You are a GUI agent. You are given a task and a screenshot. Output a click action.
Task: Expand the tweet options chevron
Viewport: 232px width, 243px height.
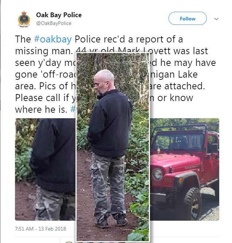[x=216, y=19]
